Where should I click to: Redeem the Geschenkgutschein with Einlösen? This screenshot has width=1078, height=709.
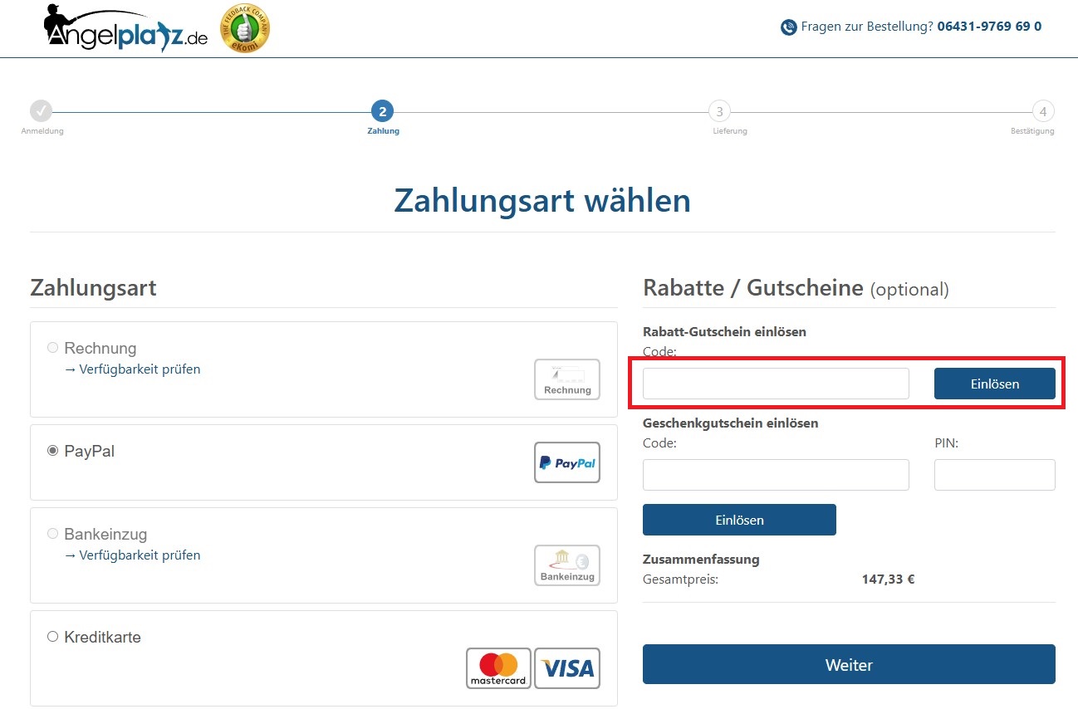tap(739, 520)
